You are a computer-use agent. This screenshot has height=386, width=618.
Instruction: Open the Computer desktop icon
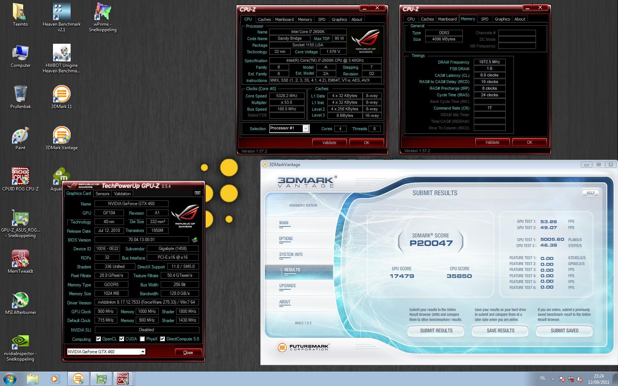coord(20,56)
